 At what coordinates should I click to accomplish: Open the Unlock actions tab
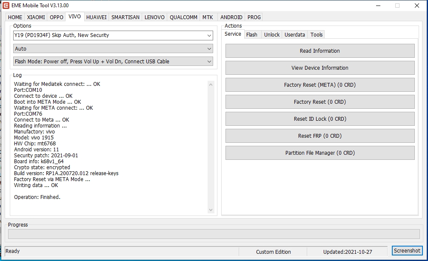(271, 34)
